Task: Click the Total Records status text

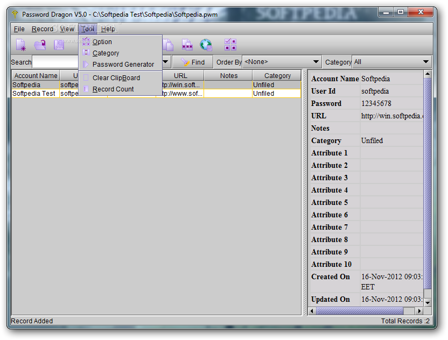Action: coord(405,321)
